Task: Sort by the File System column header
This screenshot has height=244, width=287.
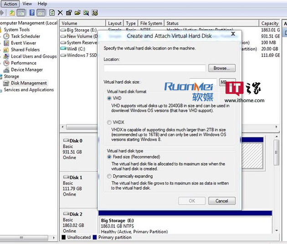Action: coord(151,23)
